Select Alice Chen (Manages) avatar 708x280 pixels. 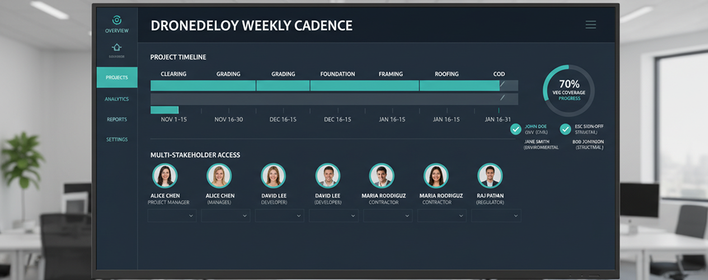[x=219, y=175]
